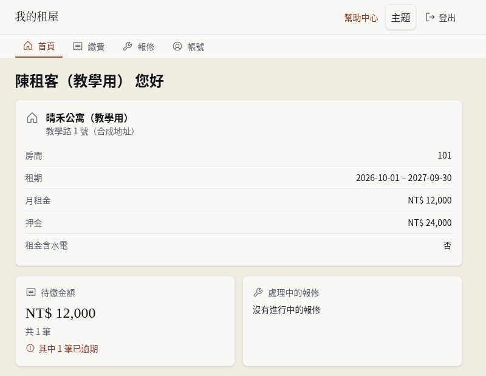The image size is (486, 376).
Task: Click the 押金 row label
Action: (x=33, y=223)
